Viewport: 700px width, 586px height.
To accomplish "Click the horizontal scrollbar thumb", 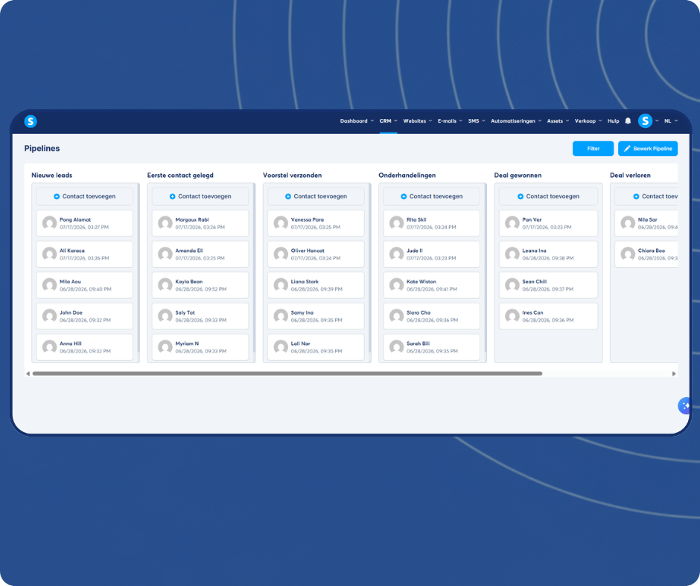I will coord(287,374).
